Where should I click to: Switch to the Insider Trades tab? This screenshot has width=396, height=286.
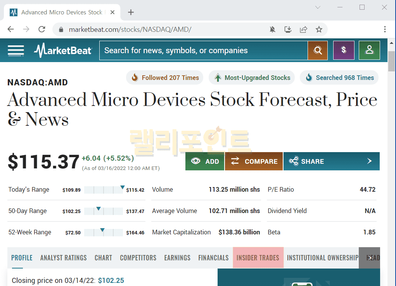tap(258, 258)
